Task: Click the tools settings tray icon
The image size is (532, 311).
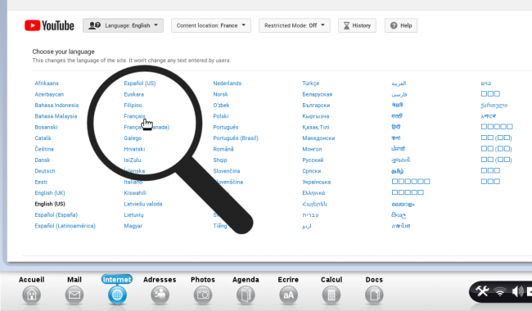Action: point(482,291)
